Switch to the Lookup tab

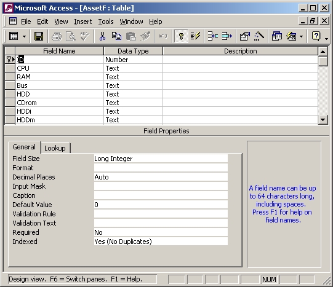coord(55,148)
